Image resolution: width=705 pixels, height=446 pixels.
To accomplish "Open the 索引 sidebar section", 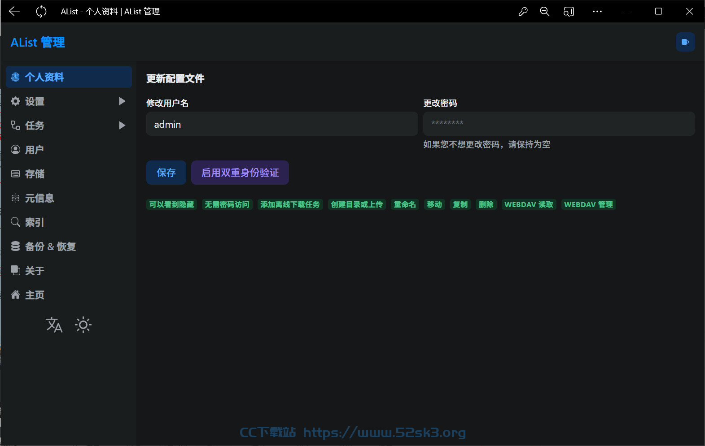I will pyautogui.click(x=69, y=222).
